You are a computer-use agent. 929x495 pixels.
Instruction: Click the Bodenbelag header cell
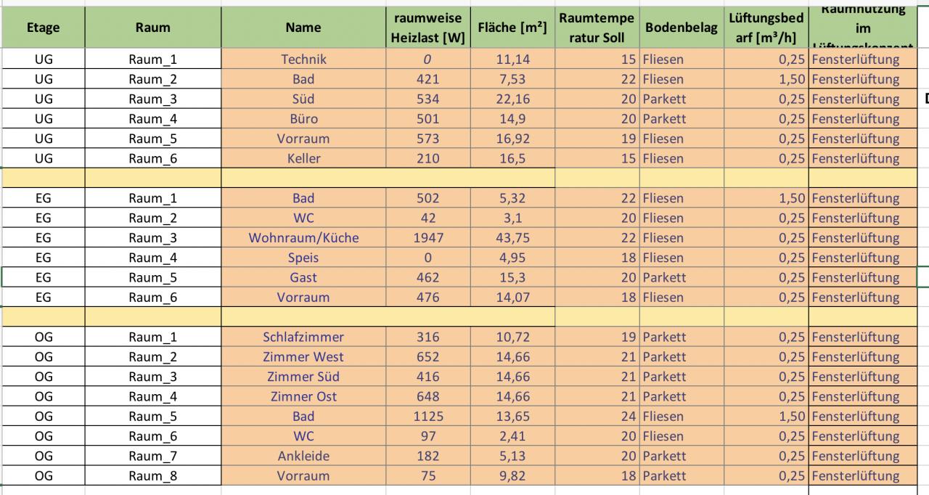[x=681, y=28]
